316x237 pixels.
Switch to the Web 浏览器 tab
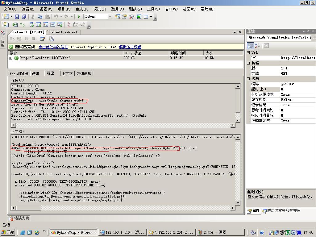[x=19, y=73]
